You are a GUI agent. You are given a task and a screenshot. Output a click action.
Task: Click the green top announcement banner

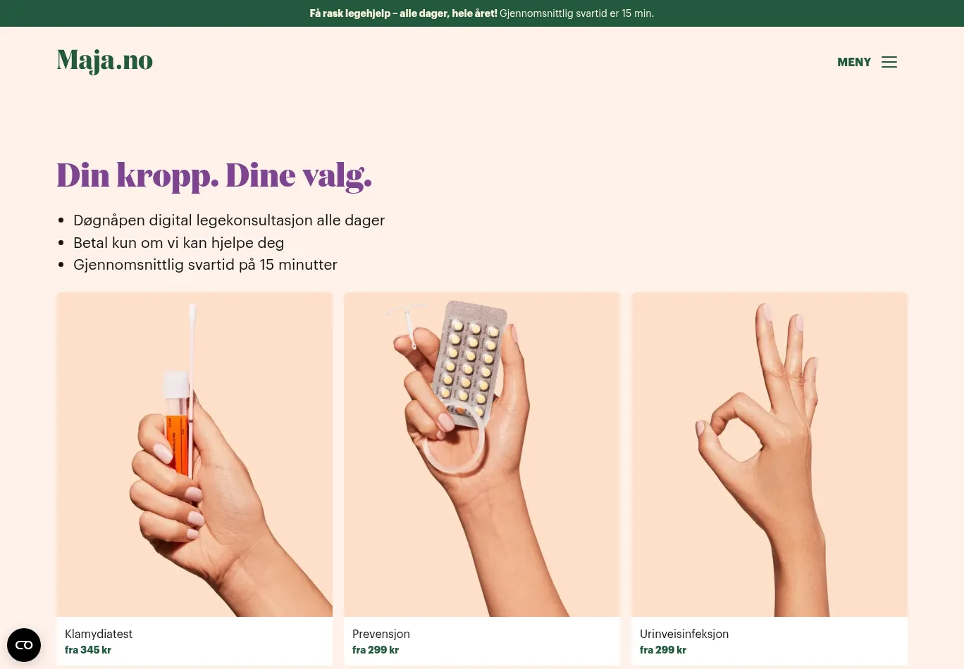[x=482, y=13]
